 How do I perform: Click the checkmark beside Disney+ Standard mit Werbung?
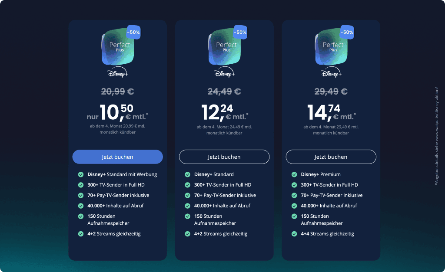tap(81, 174)
